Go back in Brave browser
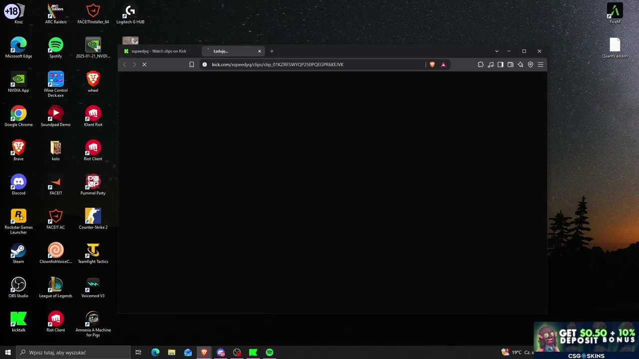This screenshot has height=359, width=639. pyautogui.click(x=125, y=64)
